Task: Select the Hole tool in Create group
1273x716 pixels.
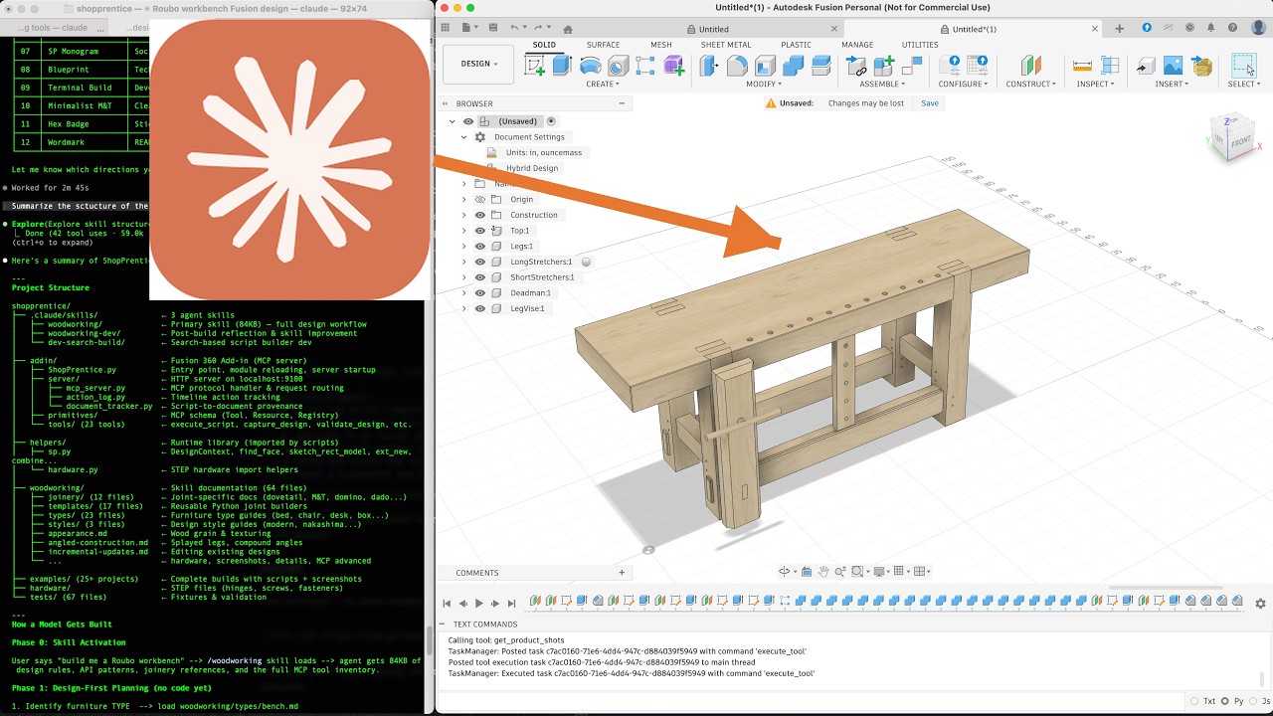Action: click(x=618, y=66)
